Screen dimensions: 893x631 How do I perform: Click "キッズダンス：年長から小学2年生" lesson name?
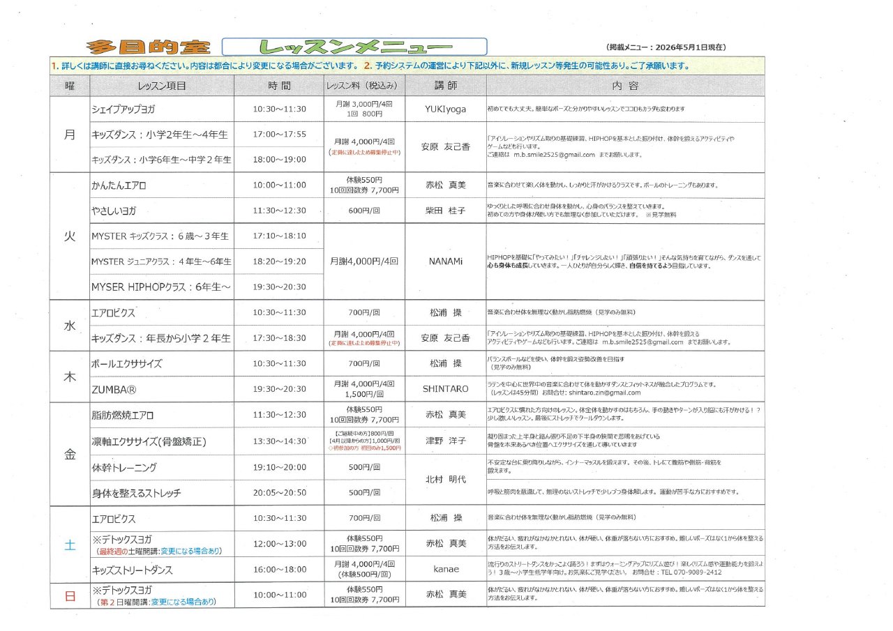[x=161, y=338]
